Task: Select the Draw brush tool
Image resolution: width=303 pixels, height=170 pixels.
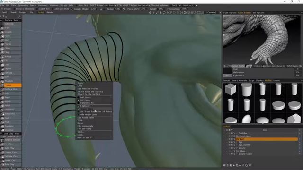Action: 11,28
